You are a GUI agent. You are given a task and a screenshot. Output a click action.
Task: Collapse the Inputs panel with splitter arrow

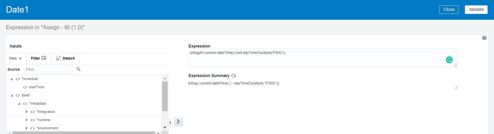(x=170, y=122)
